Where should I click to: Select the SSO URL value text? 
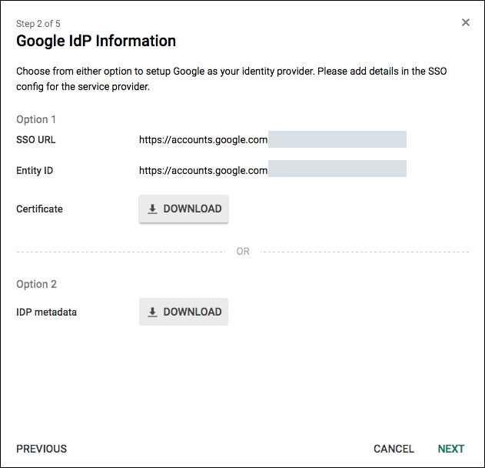pos(203,140)
